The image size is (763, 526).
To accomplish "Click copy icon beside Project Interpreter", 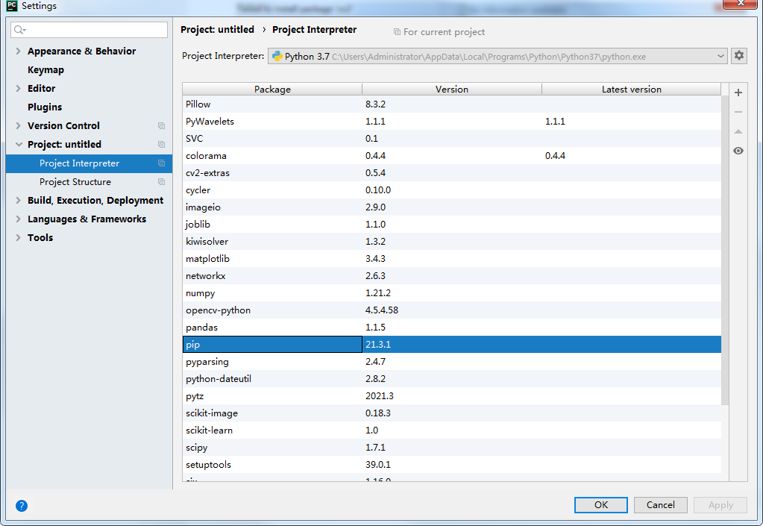I will coord(162,163).
